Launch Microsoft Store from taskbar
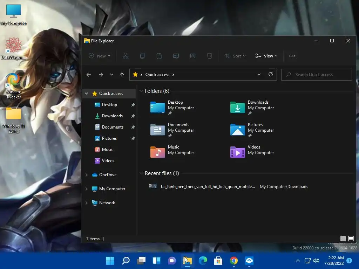Viewport: 359px width, 269px height. pyautogui.click(x=218, y=260)
